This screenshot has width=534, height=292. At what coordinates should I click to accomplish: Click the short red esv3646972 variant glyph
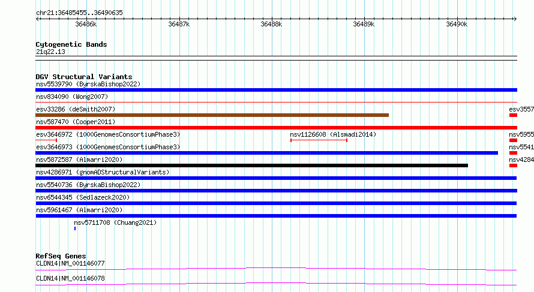tap(46, 140)
